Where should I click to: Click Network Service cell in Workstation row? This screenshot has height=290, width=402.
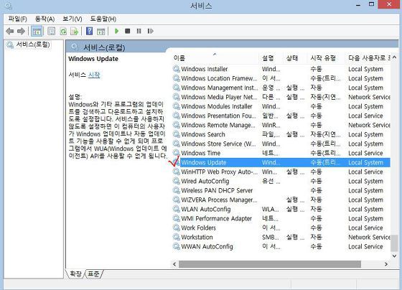tap(369, 237)
